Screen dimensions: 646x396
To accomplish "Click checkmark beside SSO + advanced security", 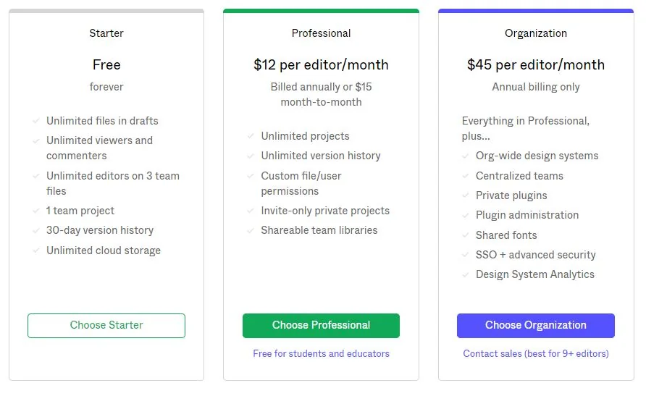I will point(466,255).
